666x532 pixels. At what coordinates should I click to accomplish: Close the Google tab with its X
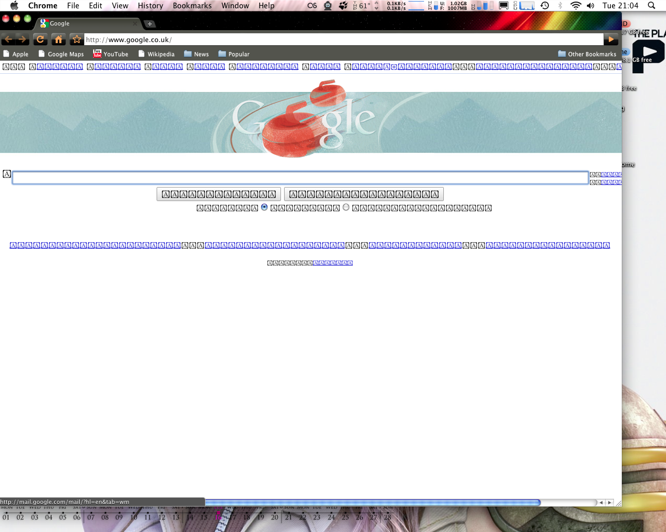(135, 23)
